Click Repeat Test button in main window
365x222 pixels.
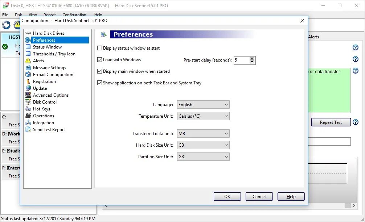[x=331, y=122]
